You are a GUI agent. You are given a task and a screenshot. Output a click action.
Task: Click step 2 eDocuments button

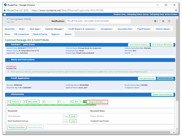33,102
